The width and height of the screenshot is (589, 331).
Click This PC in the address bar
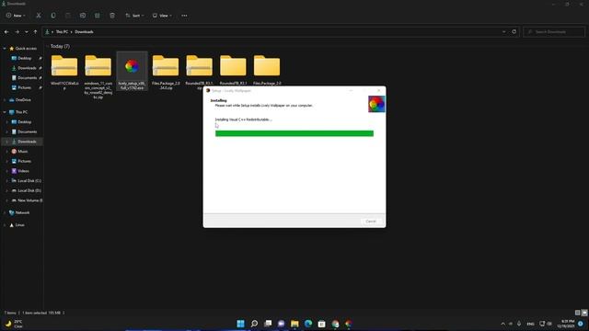click(x=62, y=32)
